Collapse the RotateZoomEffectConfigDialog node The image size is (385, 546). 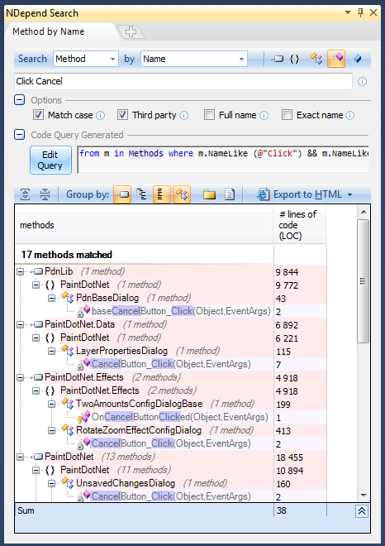51,430
